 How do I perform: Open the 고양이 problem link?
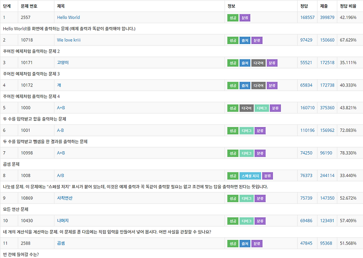(63, 63)
